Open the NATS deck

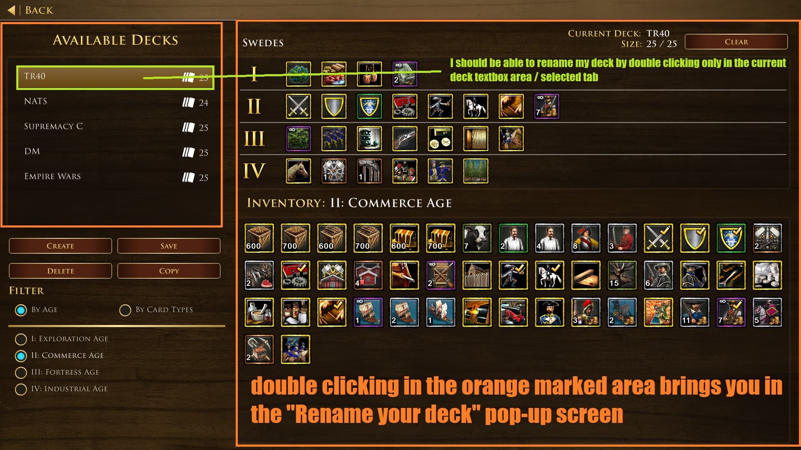(x=116, y=102)
